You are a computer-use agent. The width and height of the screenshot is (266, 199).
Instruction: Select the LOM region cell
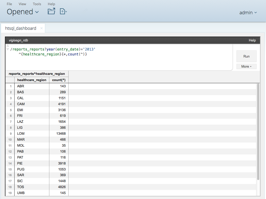(x=32, y=133)
